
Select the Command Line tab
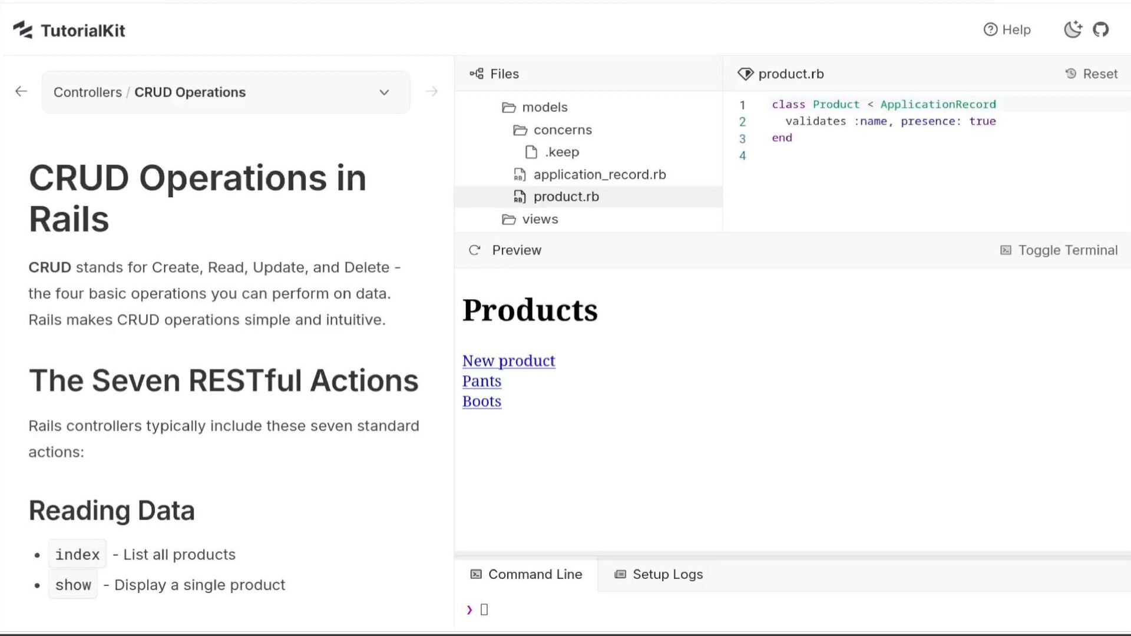coord(526,574)
